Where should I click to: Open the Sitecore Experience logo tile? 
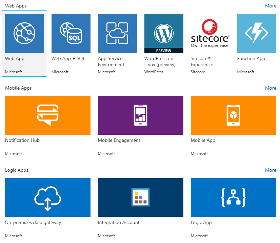coord(210,33)
